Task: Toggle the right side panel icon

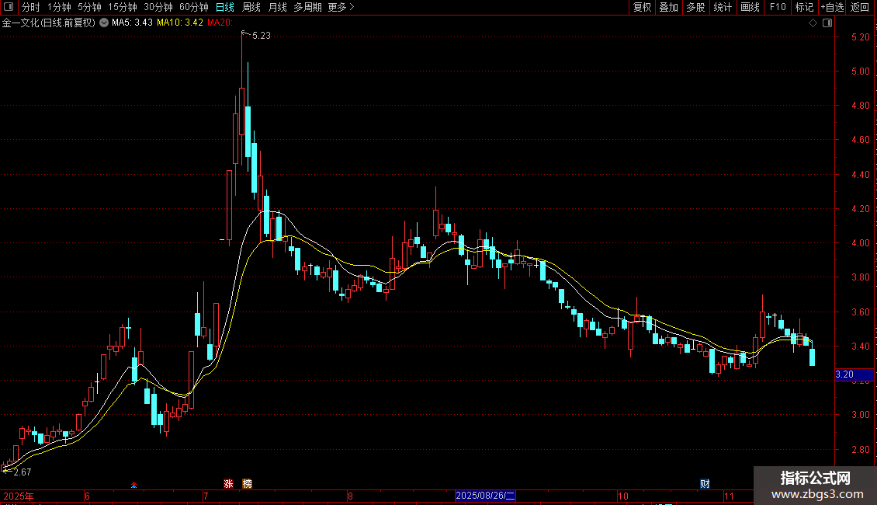Action: click(x=827, y=23)
